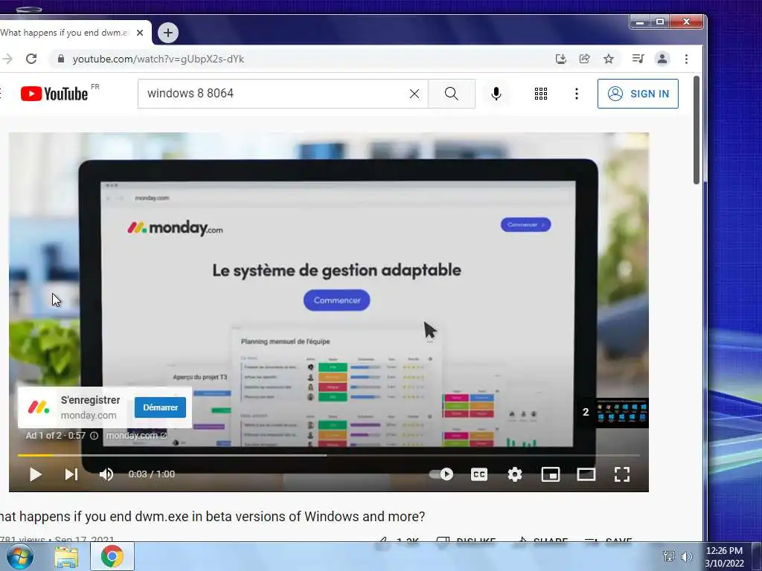Click the address bar URL
Screen dimensions: 762x571
pos(158,59)
